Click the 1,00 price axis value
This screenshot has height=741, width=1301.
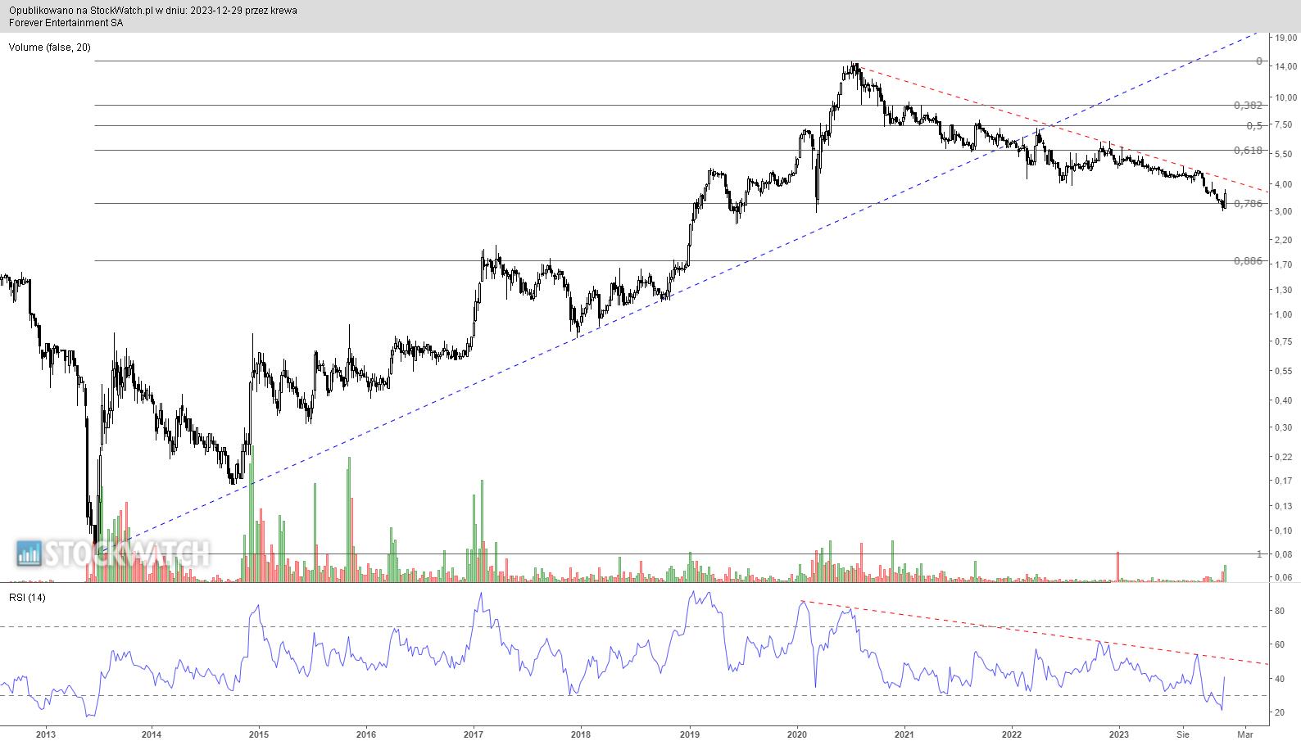[x=1283, y=314]
